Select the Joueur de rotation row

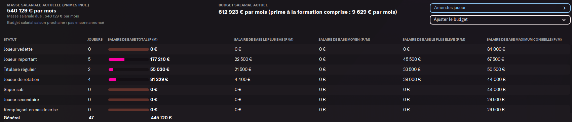click(286, 80)
